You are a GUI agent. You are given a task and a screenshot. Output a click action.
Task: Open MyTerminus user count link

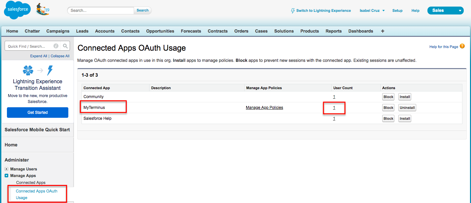(x=334, y=108)
